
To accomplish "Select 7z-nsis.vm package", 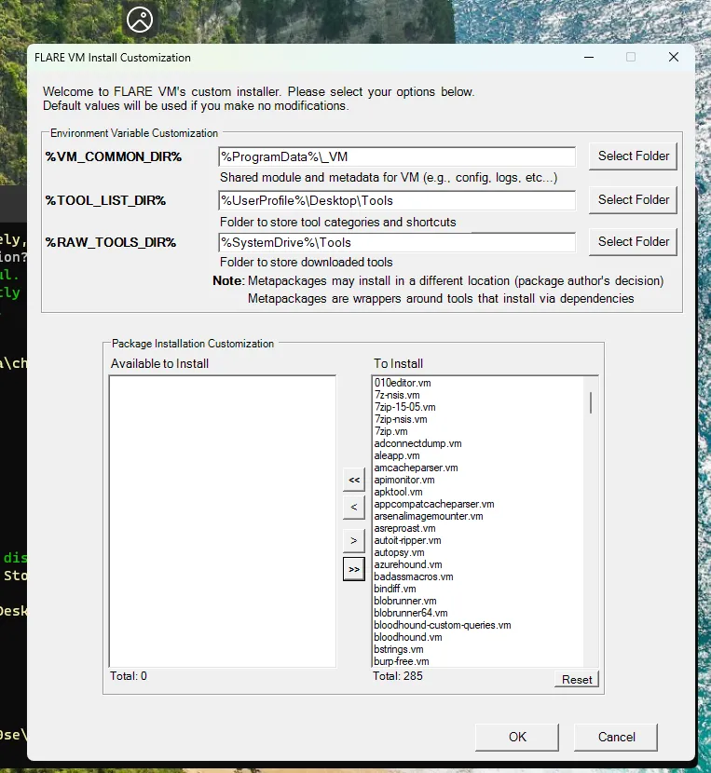I will [x=397, y=396].
